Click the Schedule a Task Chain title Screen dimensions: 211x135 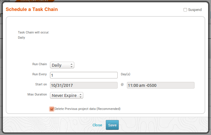point(32,10)
